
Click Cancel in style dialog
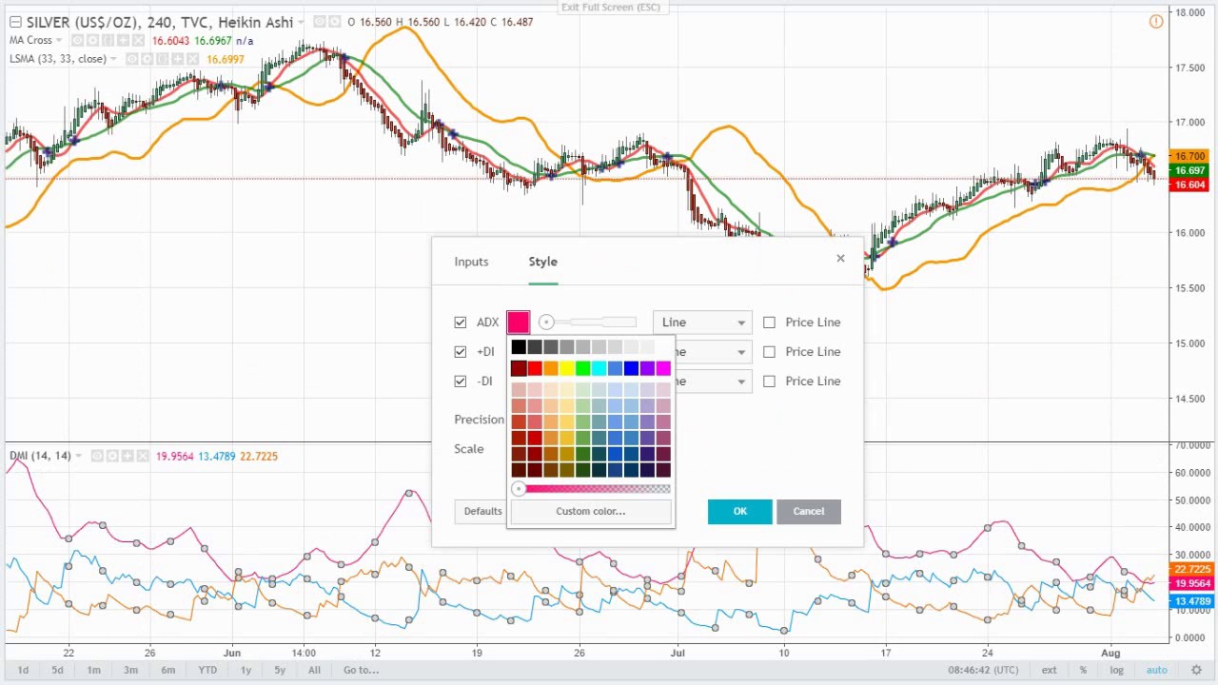pos(809,511)
